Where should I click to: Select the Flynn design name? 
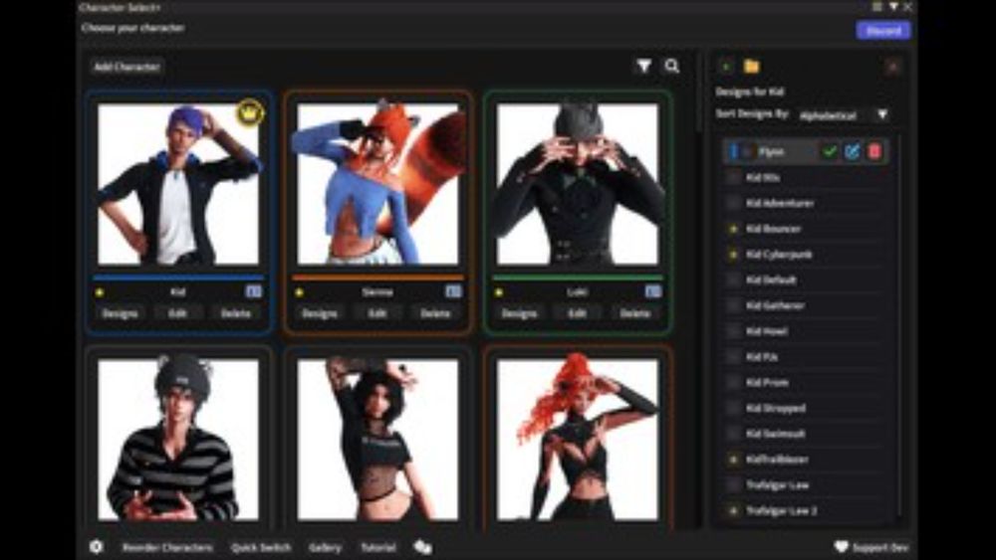[771, 151]
